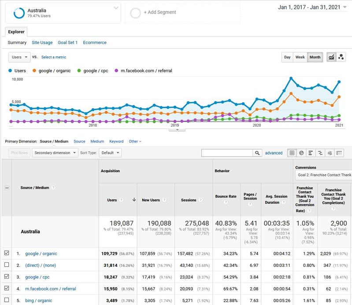
Task: Click the orange google / organic legend dot
Action: [34, 71]
